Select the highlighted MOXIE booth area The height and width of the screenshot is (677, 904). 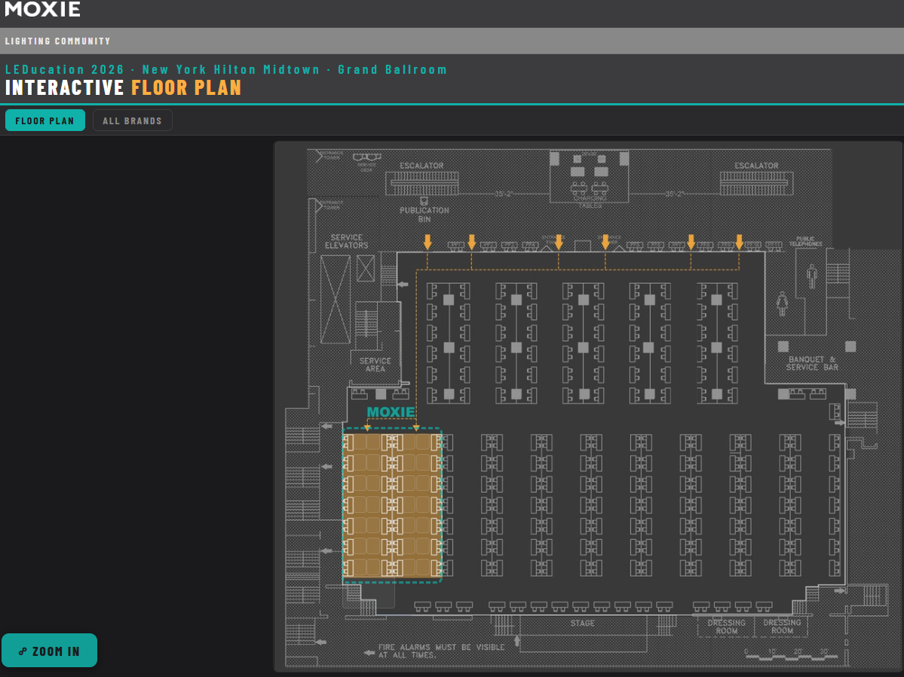click(392, 505)
